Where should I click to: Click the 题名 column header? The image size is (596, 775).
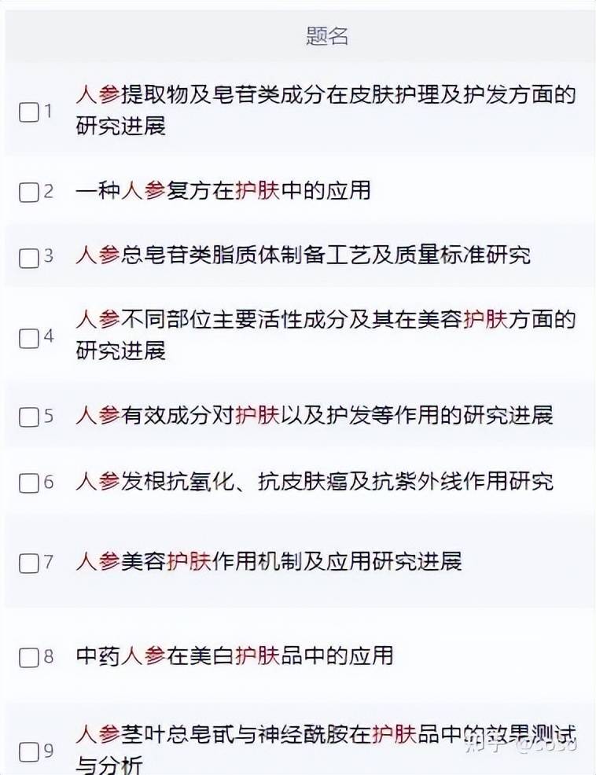pos(327,36)
